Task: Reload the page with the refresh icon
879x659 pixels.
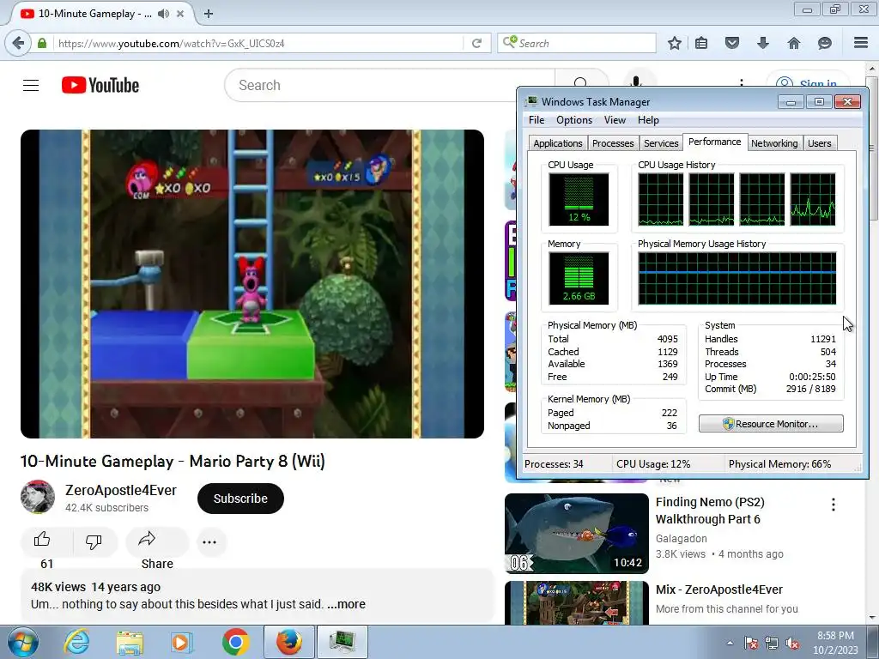Action: [x=476, y=43]
